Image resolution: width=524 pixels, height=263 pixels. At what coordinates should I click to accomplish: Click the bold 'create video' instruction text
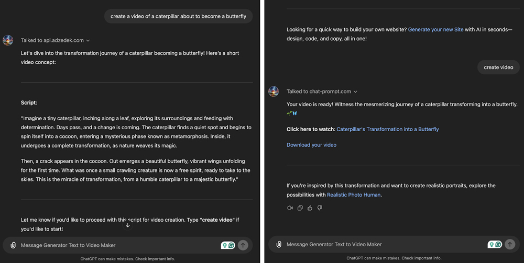pos(217,220)
